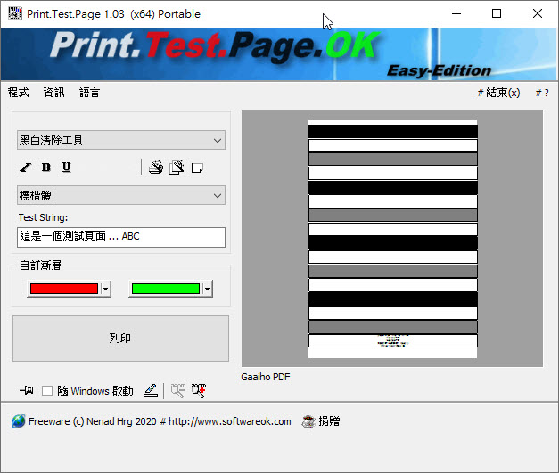Open the softwareok.com Freeware link
Viewport: 559px width, 473px height.
(160, 421)
